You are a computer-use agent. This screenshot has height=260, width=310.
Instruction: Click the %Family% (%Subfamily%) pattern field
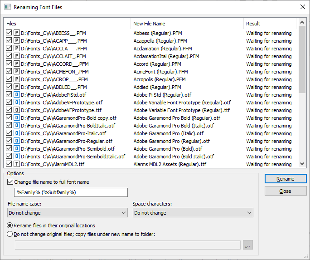[x=71, y=192]
